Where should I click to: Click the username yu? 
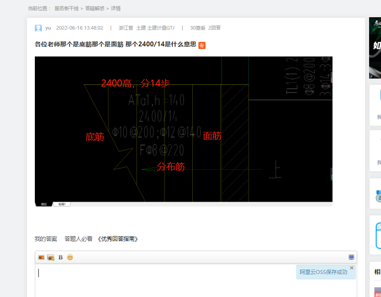point(48,28)
